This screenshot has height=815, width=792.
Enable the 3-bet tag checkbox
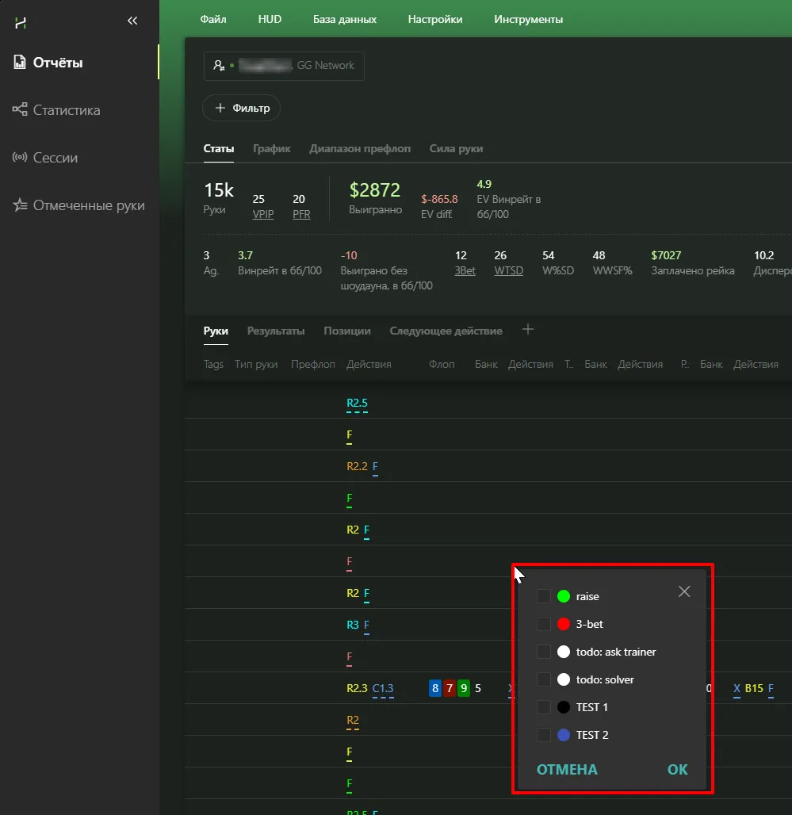[x=544, y=624]
